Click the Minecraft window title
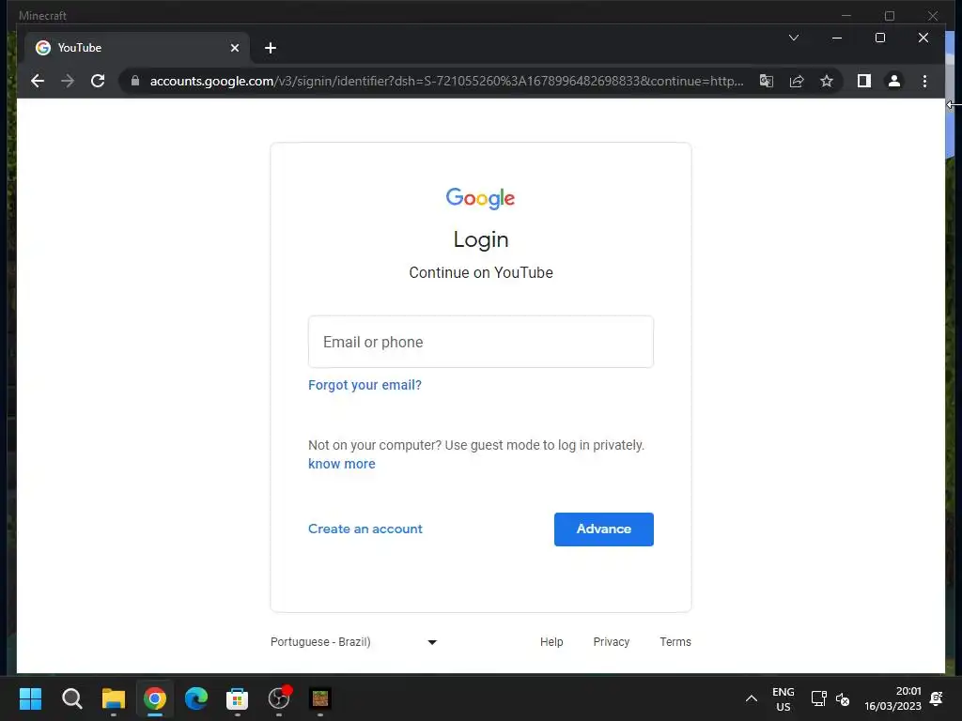 pyautogui.click(x=42, y=15)
